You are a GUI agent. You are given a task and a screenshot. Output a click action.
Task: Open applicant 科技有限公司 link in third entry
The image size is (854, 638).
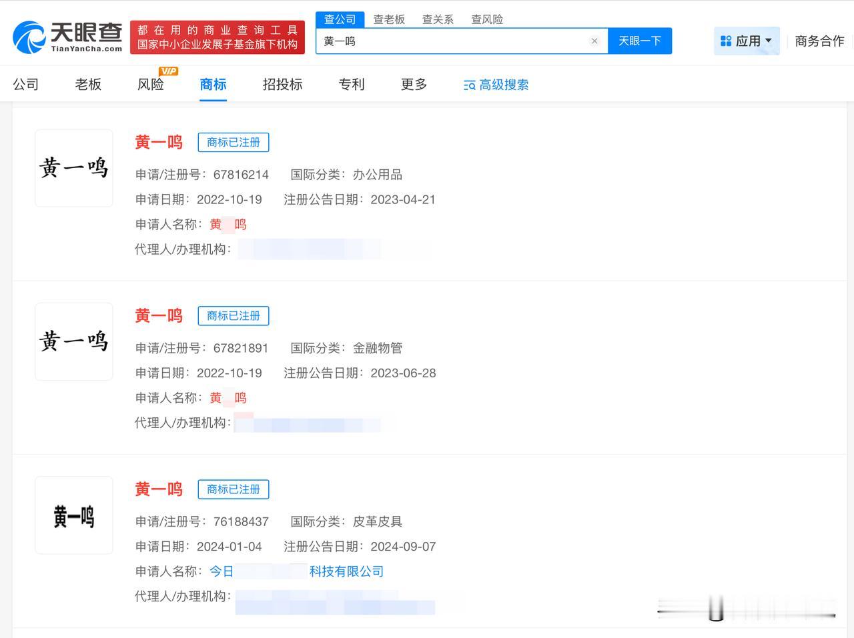pyautogui.click(x=297, y=571)
